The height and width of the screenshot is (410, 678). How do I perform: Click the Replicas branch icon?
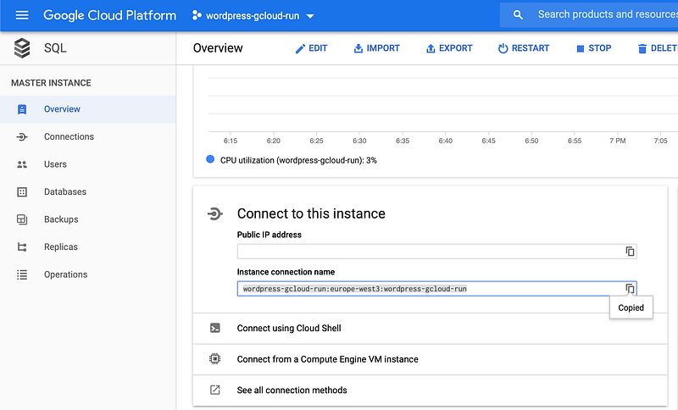pyautogui.click(x=22, y=247)
